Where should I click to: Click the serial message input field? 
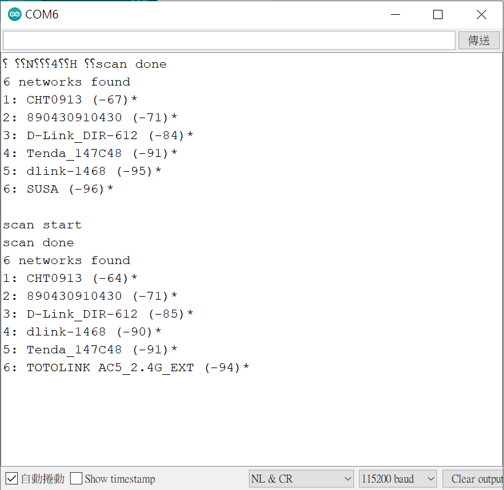(229, 40)
